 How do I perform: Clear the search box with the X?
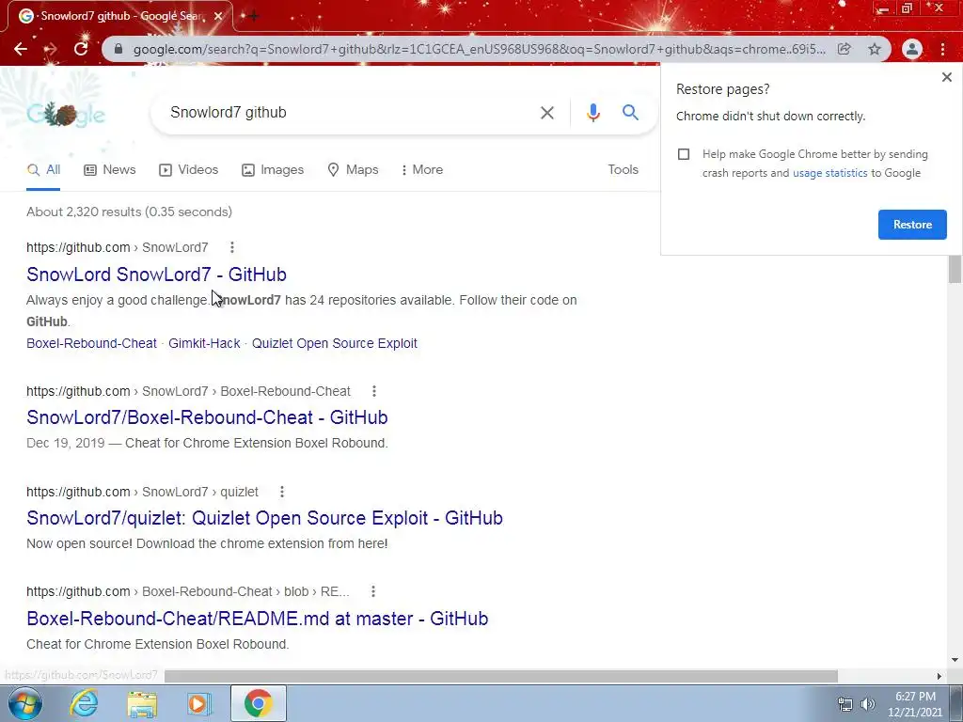(546, 113)
